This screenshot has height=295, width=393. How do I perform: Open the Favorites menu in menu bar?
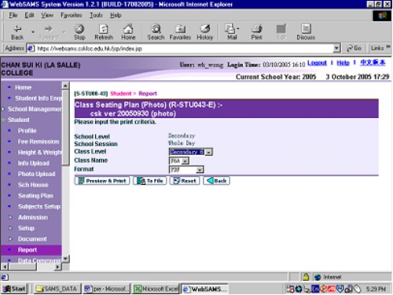click(x=72, y=15)
